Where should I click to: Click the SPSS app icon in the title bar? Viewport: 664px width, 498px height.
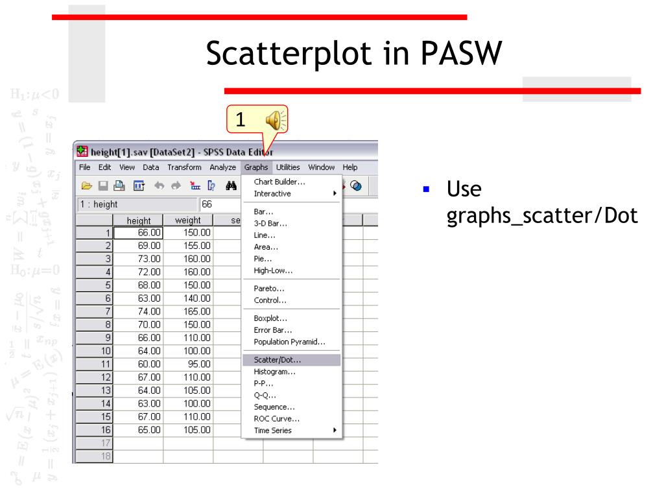click(82, 151)
